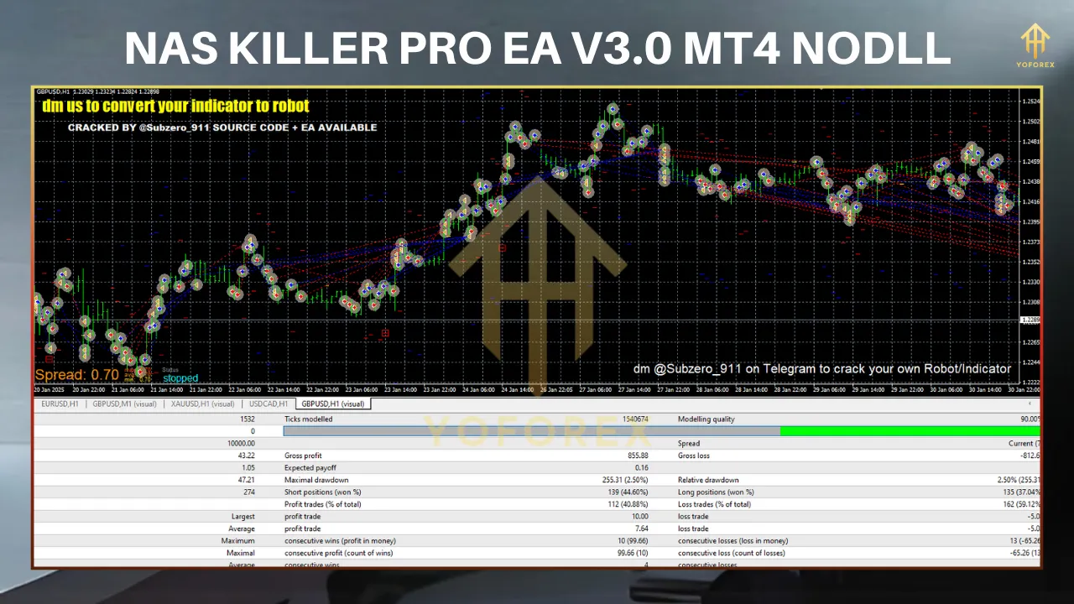Click the 'Maximal drawdown' label
The width and height of the screenshot is (1074, 604).
click(x=316, y=480)
